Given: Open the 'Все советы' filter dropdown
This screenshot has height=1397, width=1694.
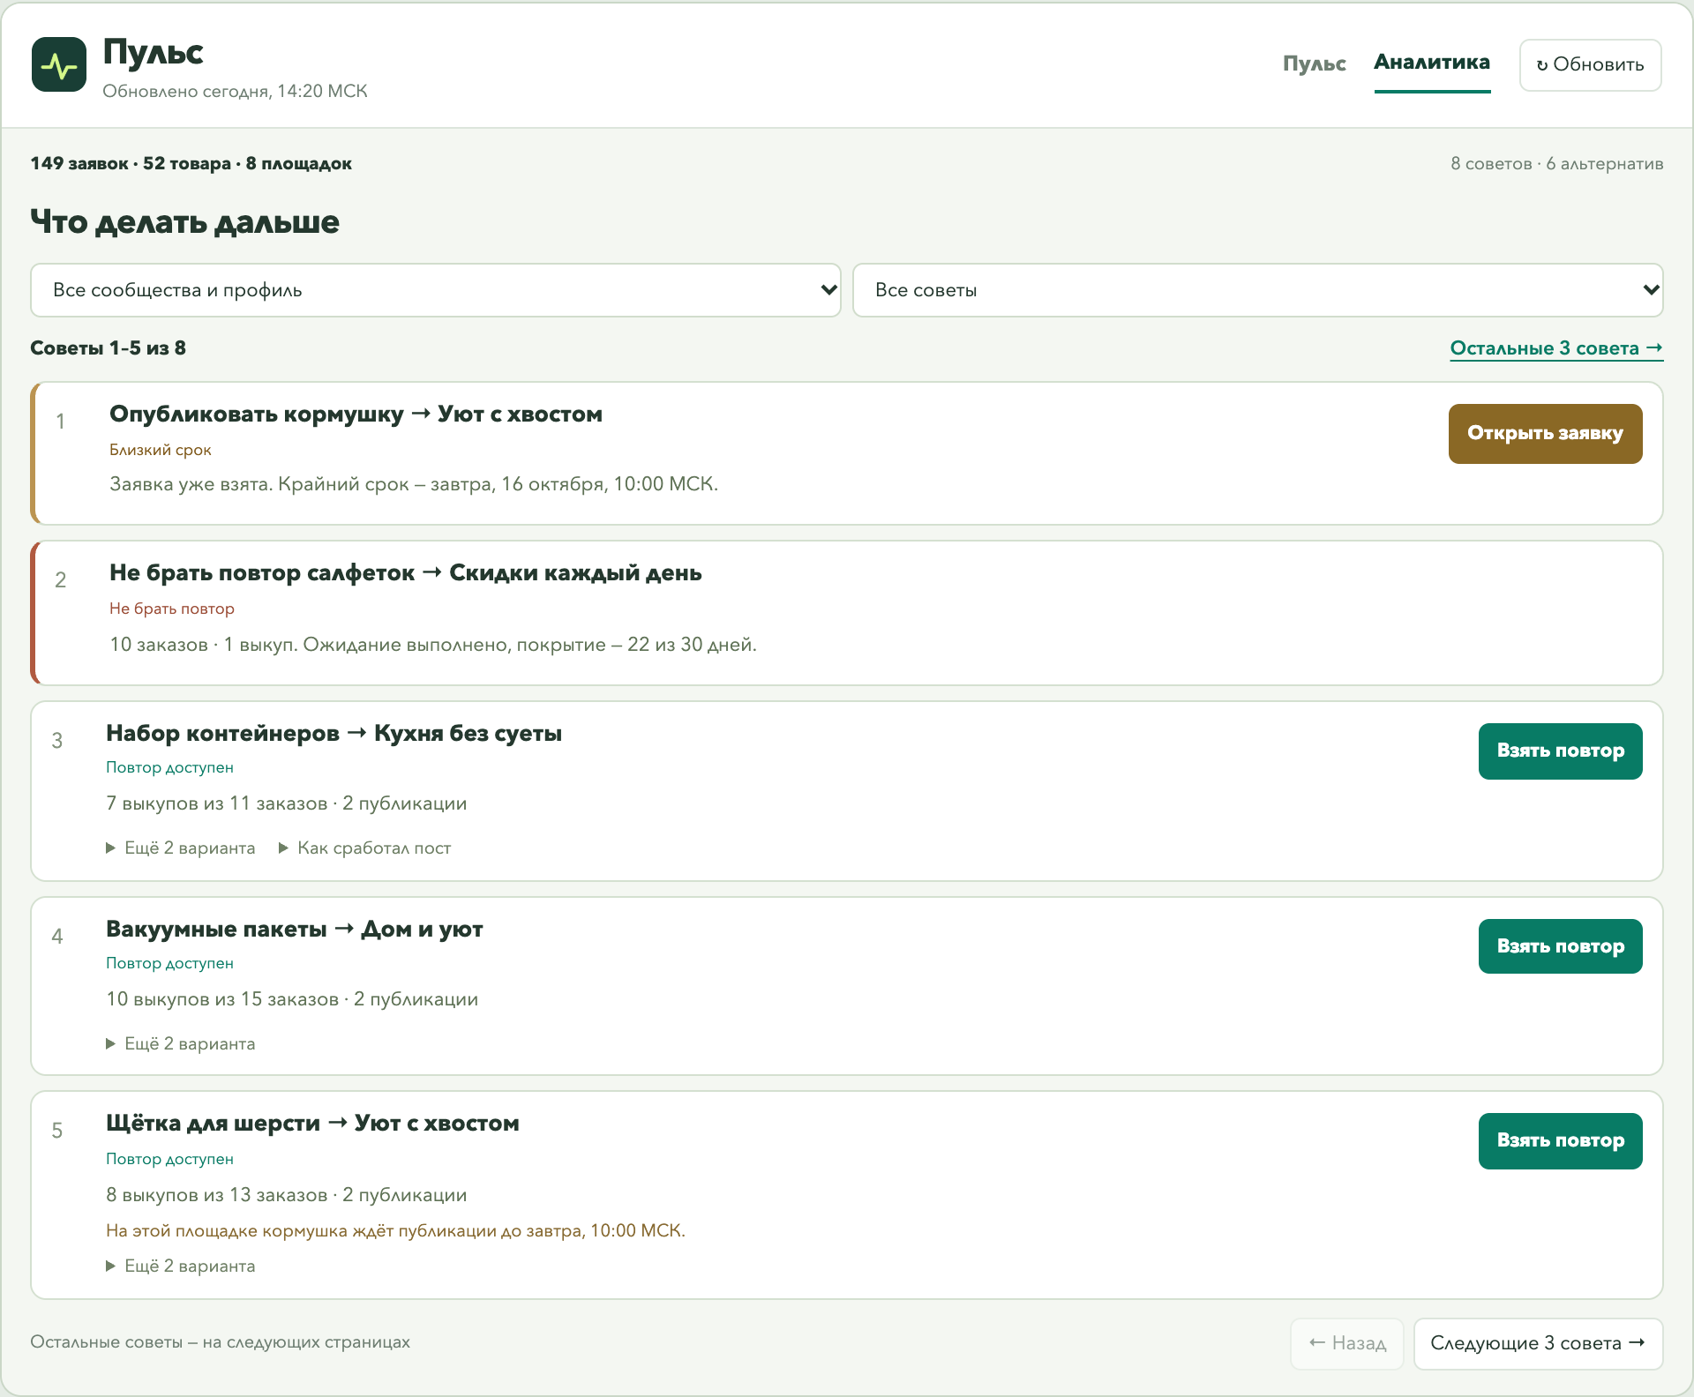Looking at the screenshot, I should [x=1258, y=290].
